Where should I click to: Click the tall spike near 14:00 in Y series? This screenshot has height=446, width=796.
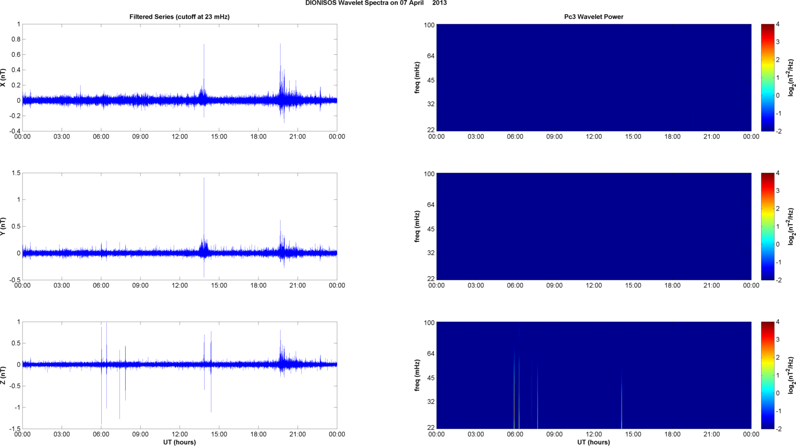[x=204, y=227]
